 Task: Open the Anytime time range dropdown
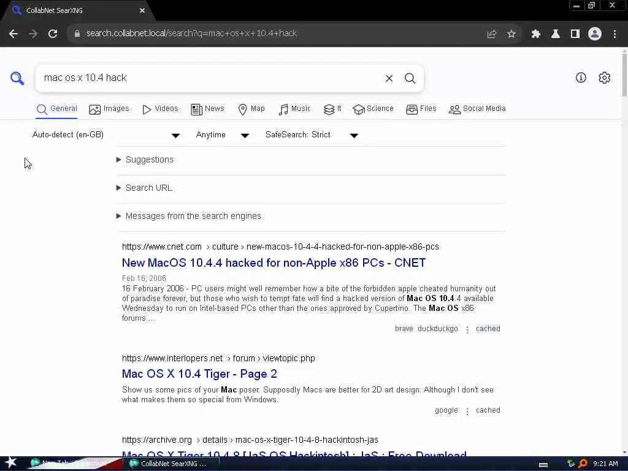[x=223, y=135]
